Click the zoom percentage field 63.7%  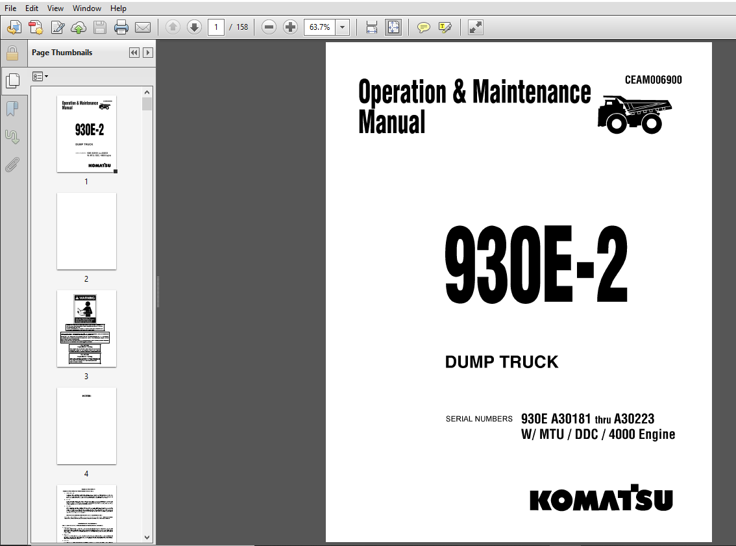click(x=320, y=27)
